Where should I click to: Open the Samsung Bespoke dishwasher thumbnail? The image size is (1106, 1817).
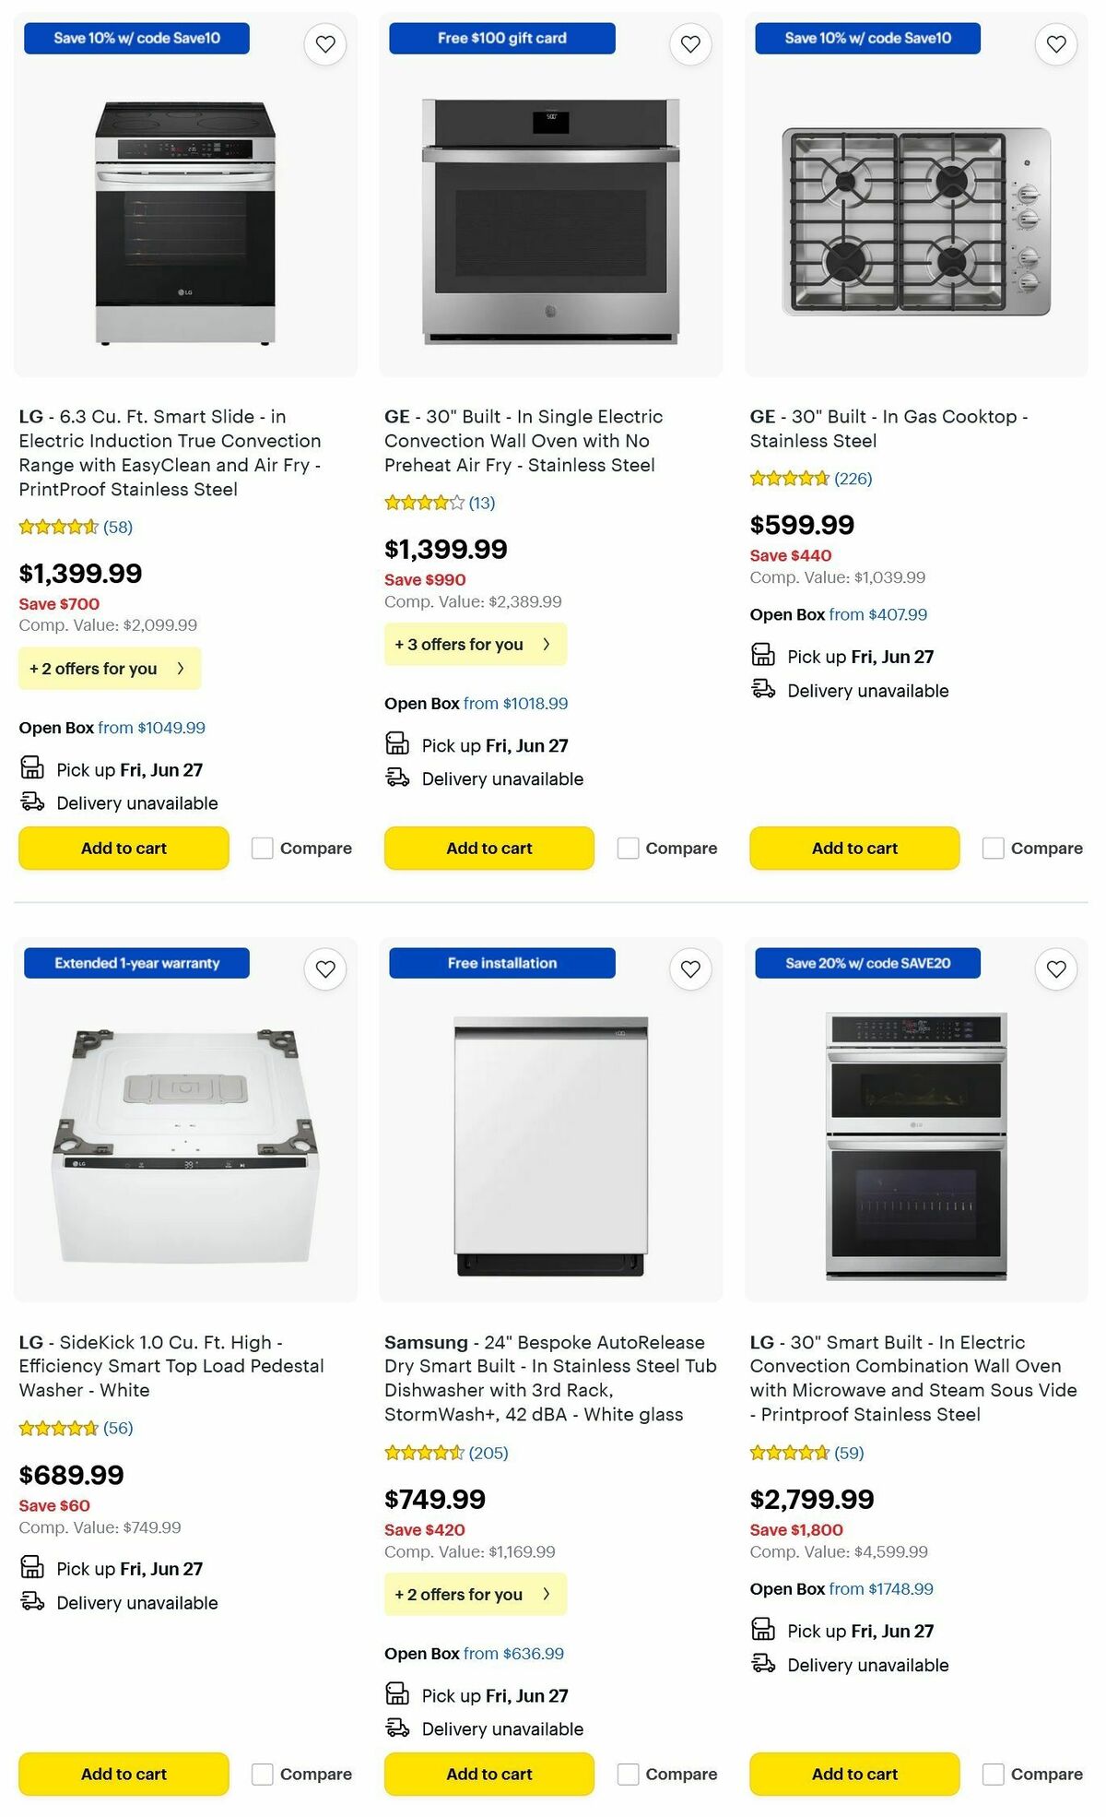550,1142
